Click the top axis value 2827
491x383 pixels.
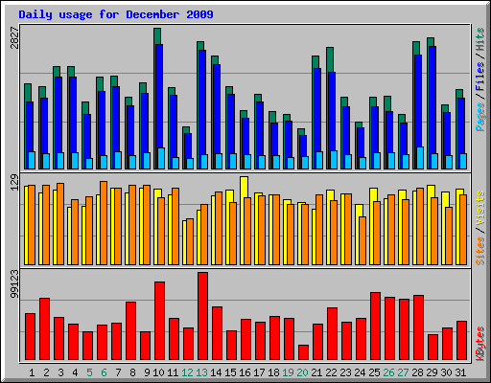coord(14,38)
